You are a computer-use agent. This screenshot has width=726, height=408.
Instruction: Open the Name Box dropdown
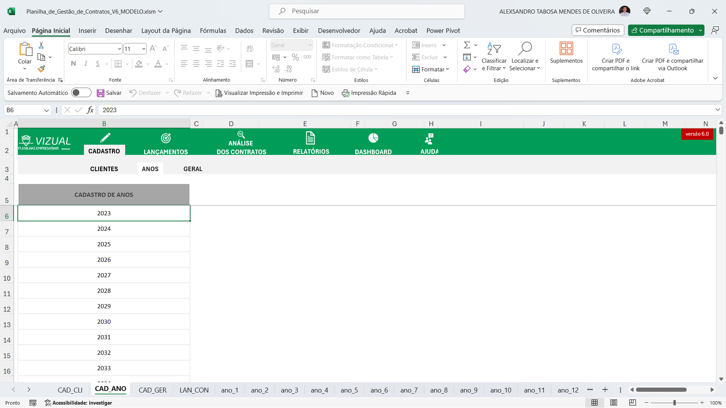coord(46,110)
